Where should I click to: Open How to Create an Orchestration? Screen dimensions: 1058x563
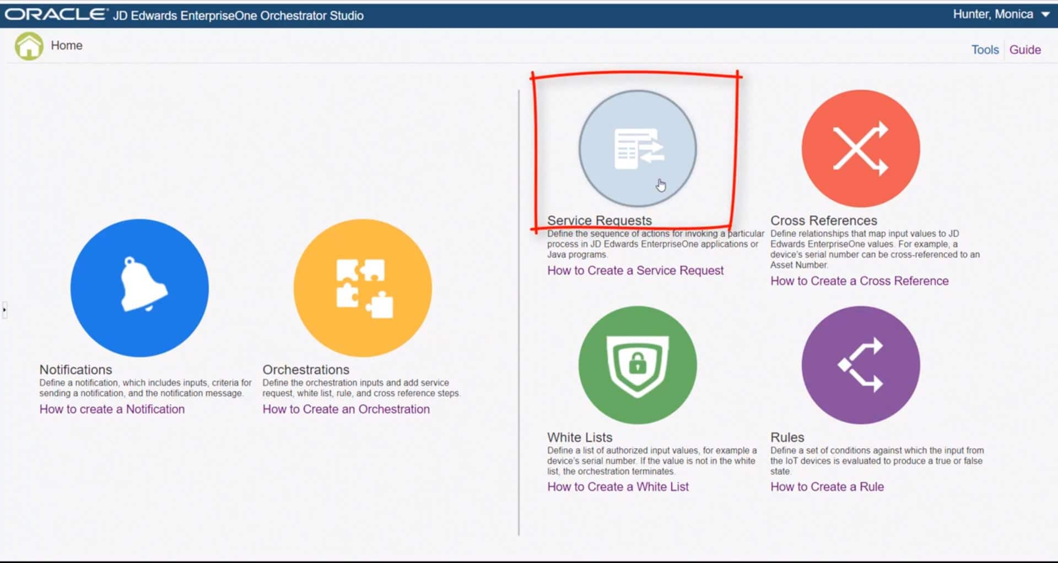click(x=346, y=409)
